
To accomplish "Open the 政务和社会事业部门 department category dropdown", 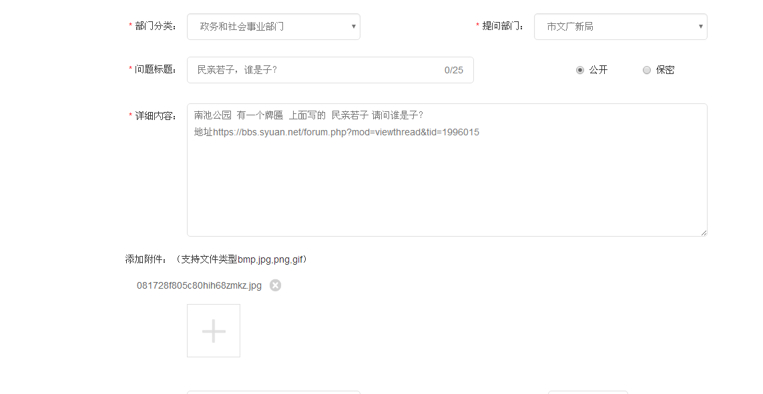I will point(274,26).
